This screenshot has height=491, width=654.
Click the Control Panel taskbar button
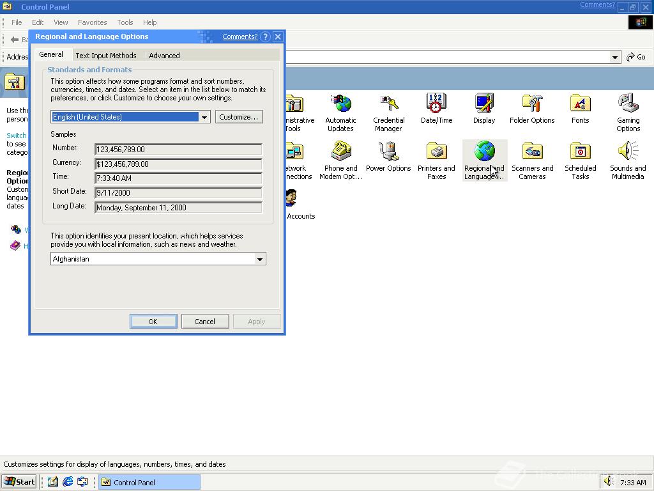pos(149,482)
